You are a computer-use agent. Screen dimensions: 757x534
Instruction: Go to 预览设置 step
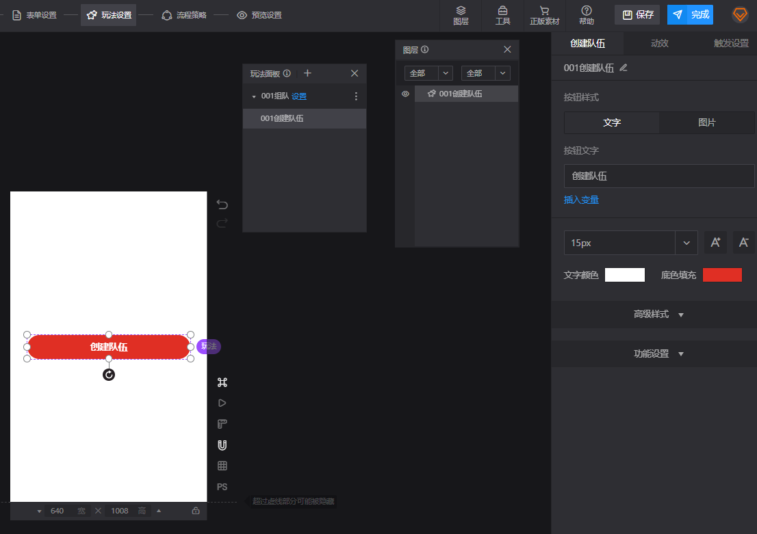(259, 16)
